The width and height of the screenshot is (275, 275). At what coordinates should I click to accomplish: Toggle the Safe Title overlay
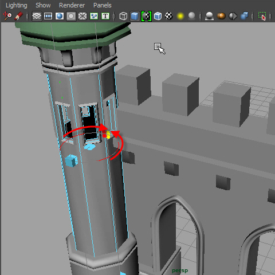[x=105, y=16]
